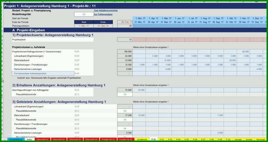Select the 60.000 Projektvolumen November cell
This screenshot has height=142, width=268.
click(x=243, y=52)
